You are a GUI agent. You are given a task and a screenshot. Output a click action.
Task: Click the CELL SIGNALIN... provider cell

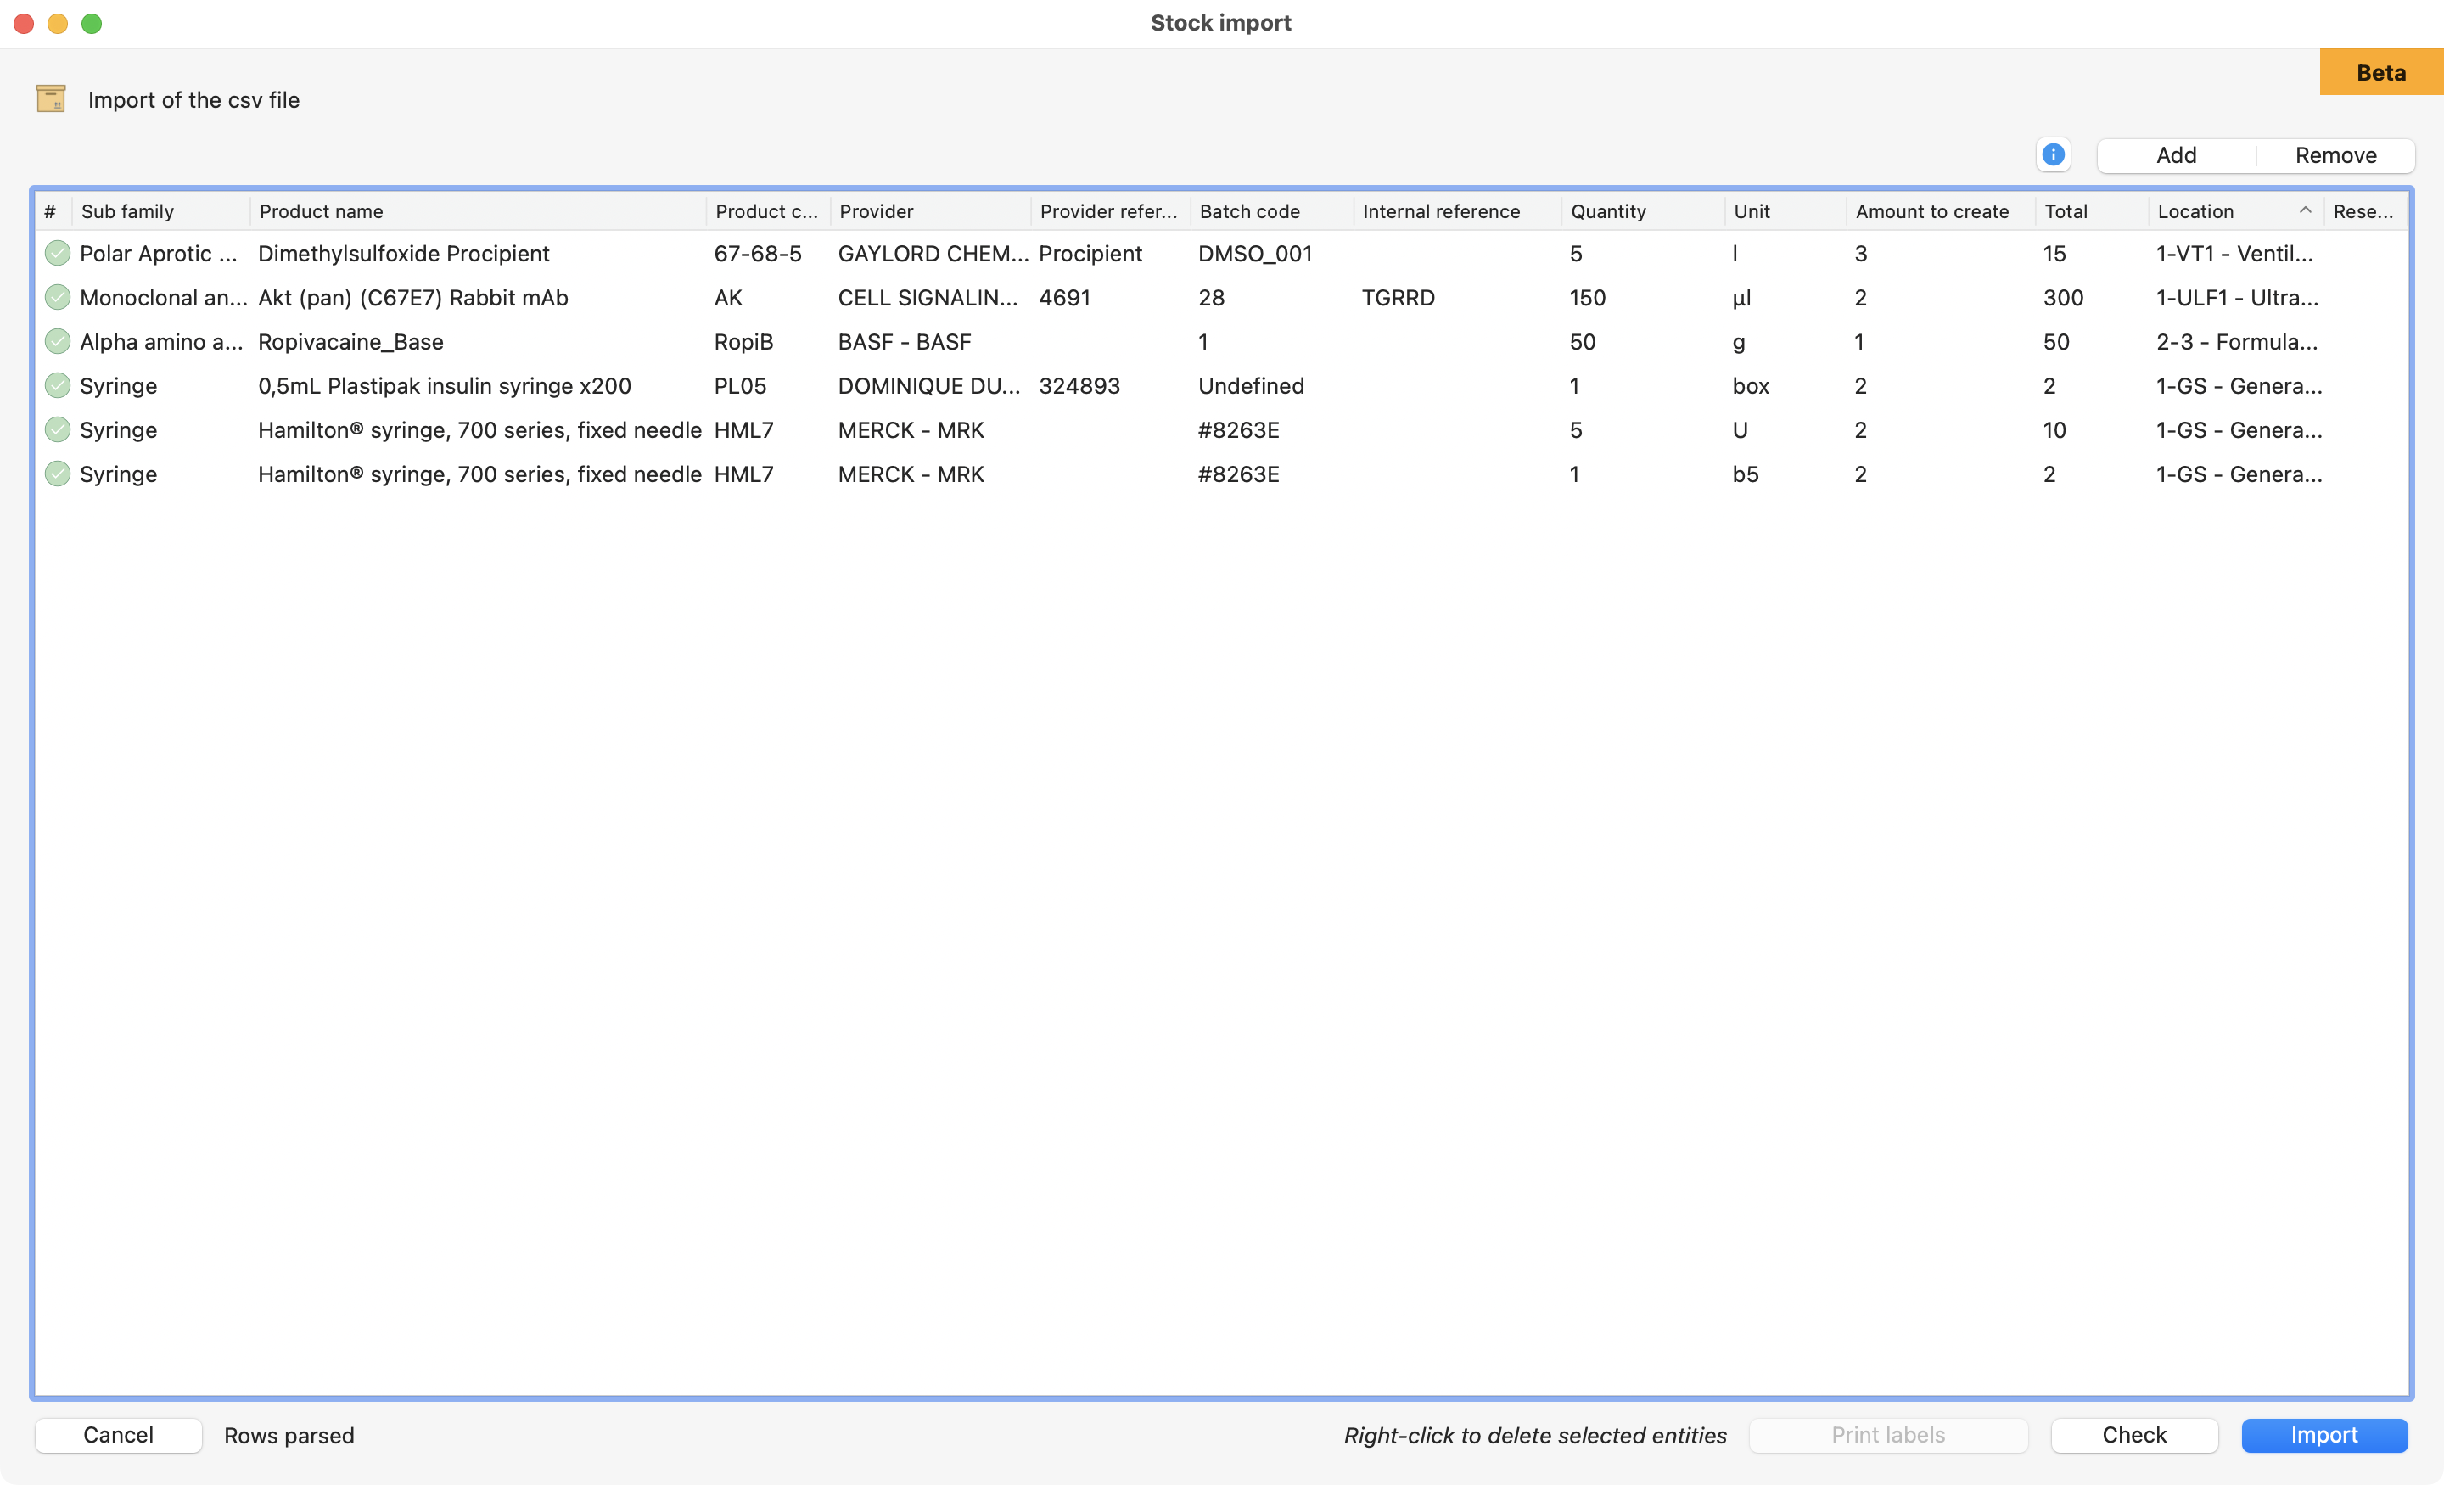[928, 298]
